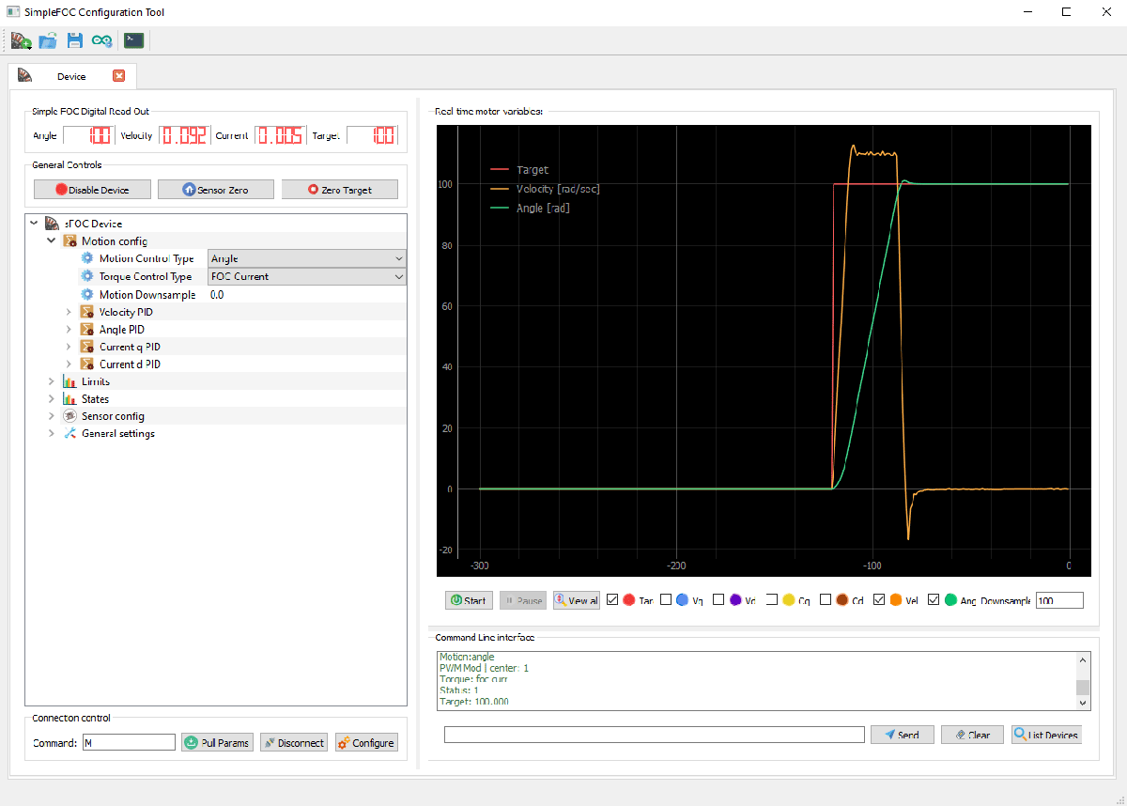This screenshot has height=806, width=1127.
Task: Open the Arduino code generation tool
Action: (103, 40)
